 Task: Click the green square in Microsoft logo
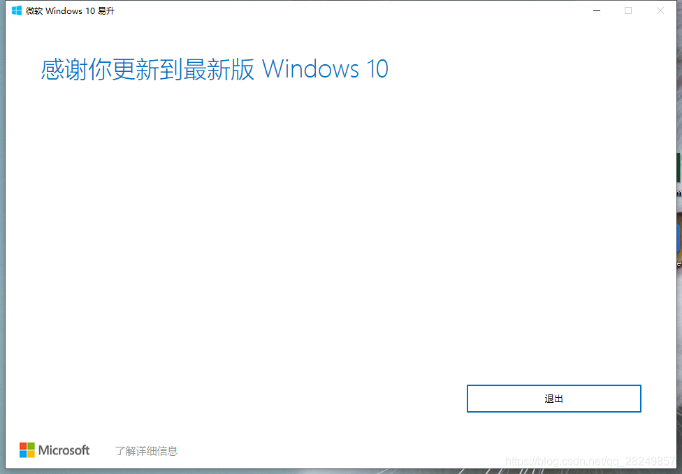tap(31, 446)
